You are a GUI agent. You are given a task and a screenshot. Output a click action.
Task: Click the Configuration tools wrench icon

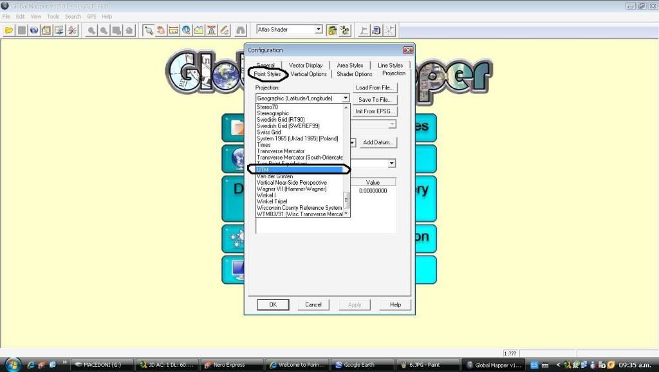[x=72, y=30]
